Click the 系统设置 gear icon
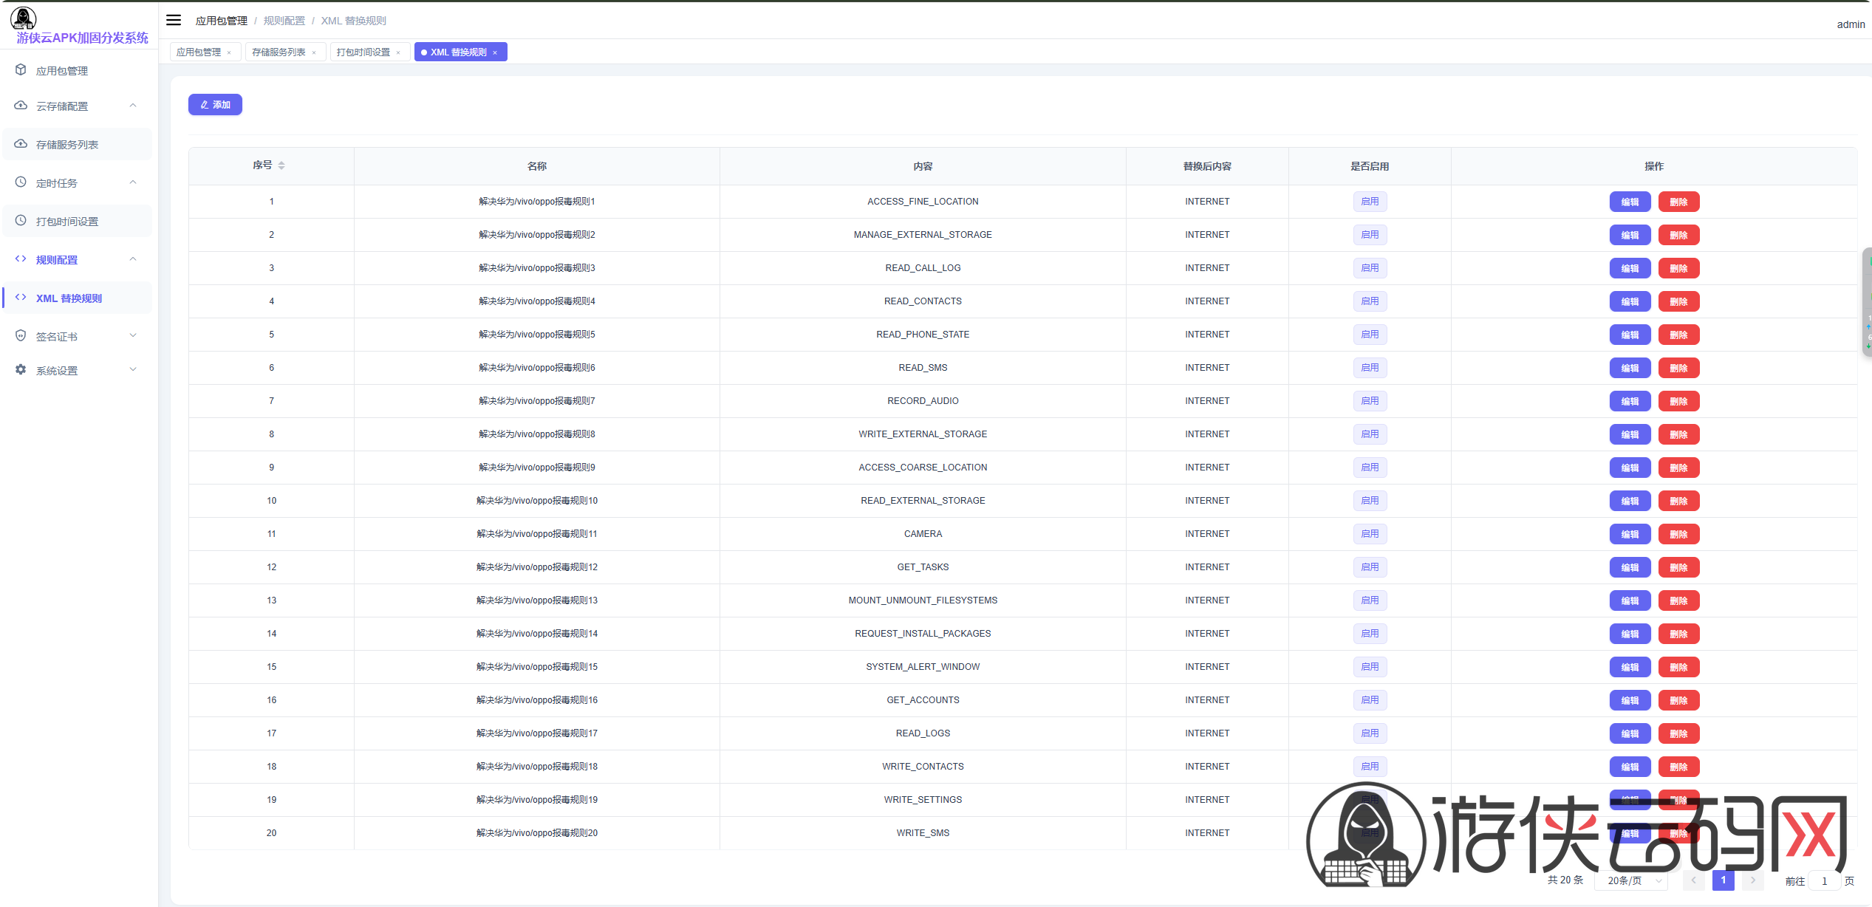Screen dimensions: 1872x907 coord(21,370)
